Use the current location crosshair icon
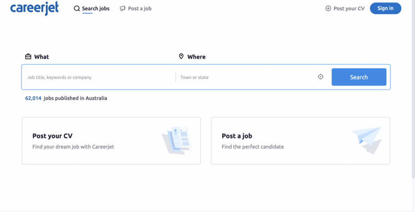 coord(320,77)
